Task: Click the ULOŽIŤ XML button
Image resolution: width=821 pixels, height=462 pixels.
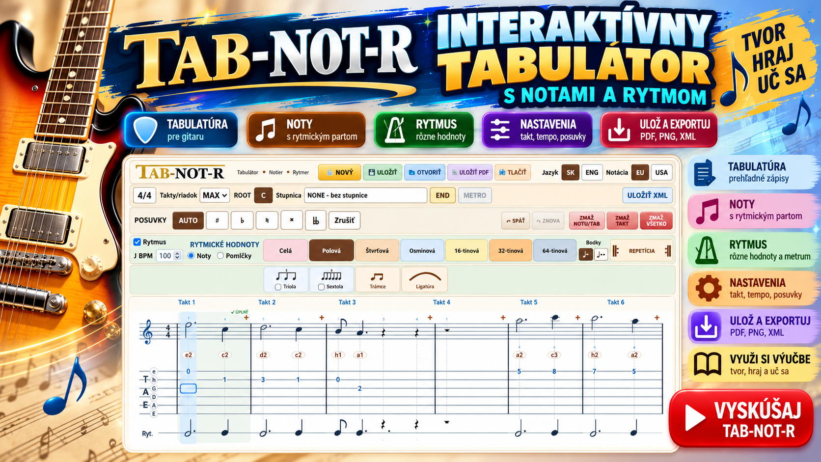Action: click(x=647, y=195)
